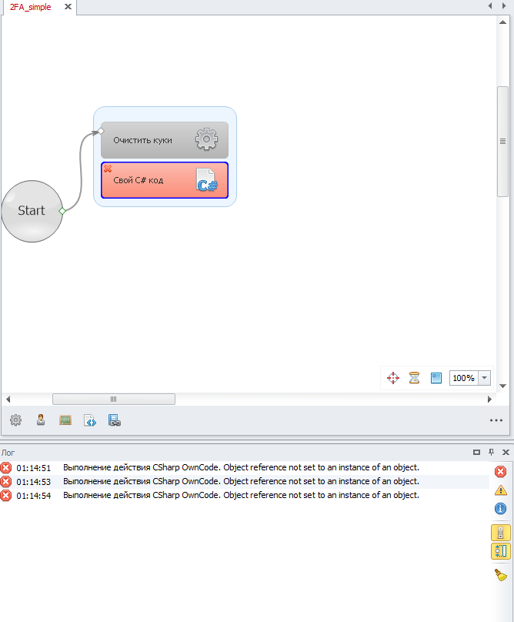Screen dimensions: 514x622
Task: Click error icon of 01:14:53 log row
Action: pyautogui.click(x=6, y=482)
